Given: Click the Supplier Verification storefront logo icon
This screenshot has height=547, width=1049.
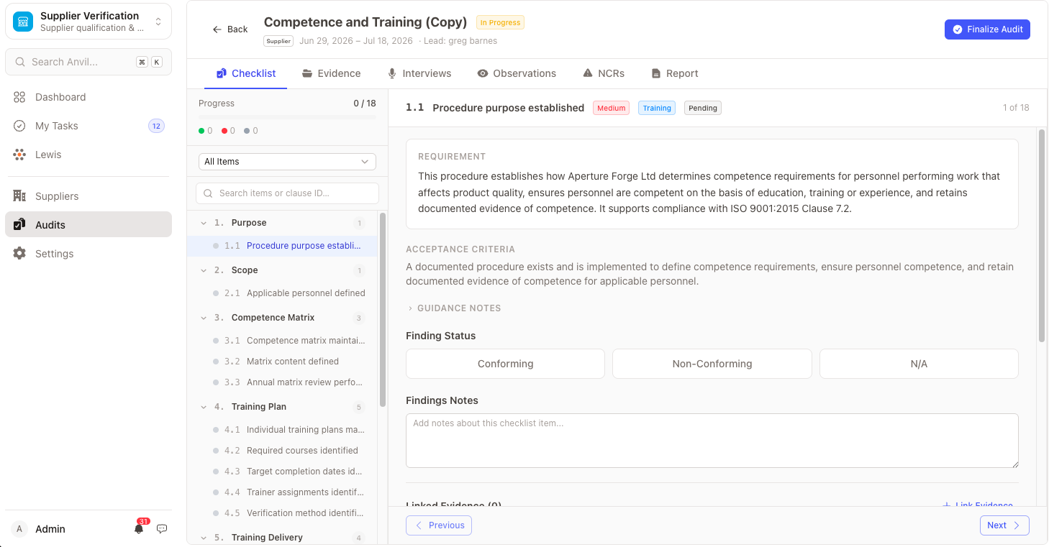Looking at the screenshot, I should [23, 22].
